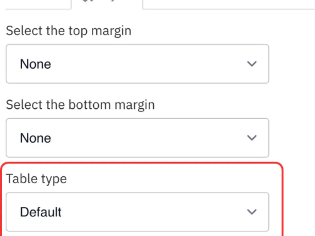Click the chevron on the bottom margin dropdown
This screenshot has height=236, width=315.
click(252, 138)
